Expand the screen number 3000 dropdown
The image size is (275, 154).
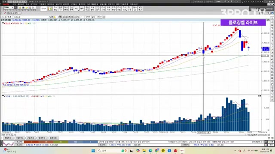coord(12,8)
